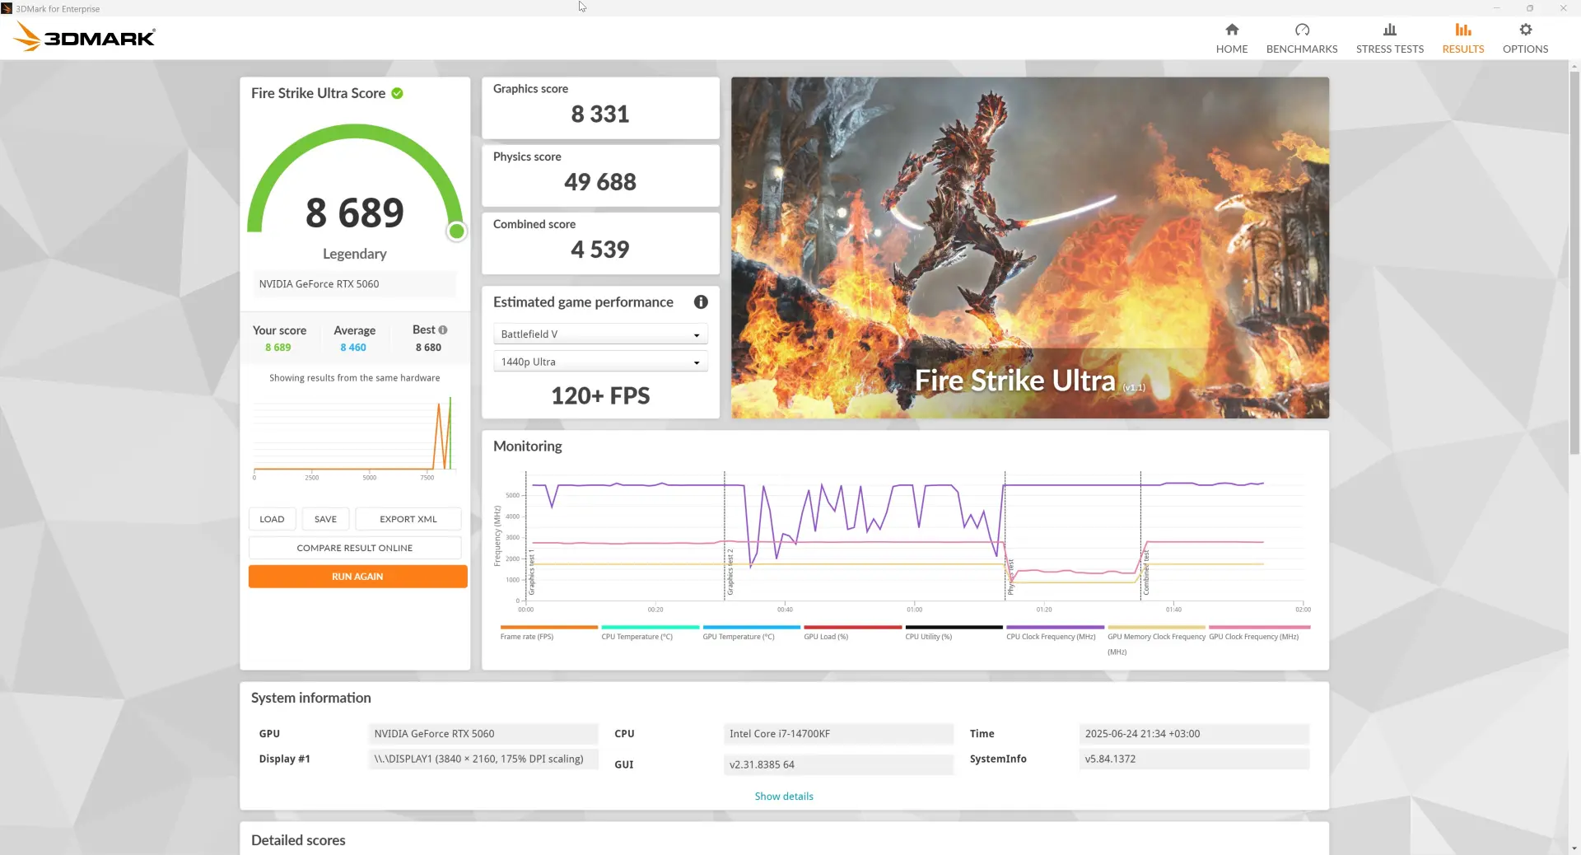This screenshot has height=855, width=1581.
Task: Click the vertical page scrollbar
Action: (x=1574, y=264)
